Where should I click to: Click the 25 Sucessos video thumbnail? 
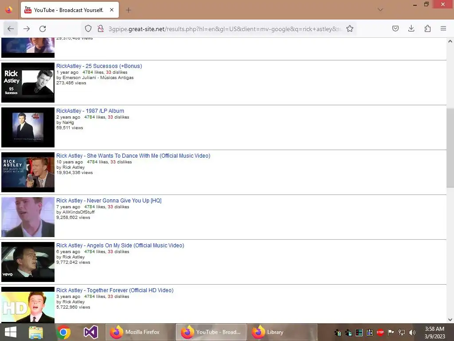(x=28, y=83)
